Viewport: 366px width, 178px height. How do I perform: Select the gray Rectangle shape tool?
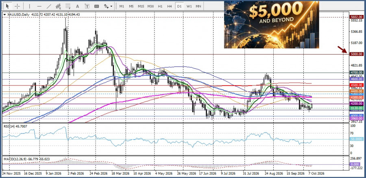[97, 6]
